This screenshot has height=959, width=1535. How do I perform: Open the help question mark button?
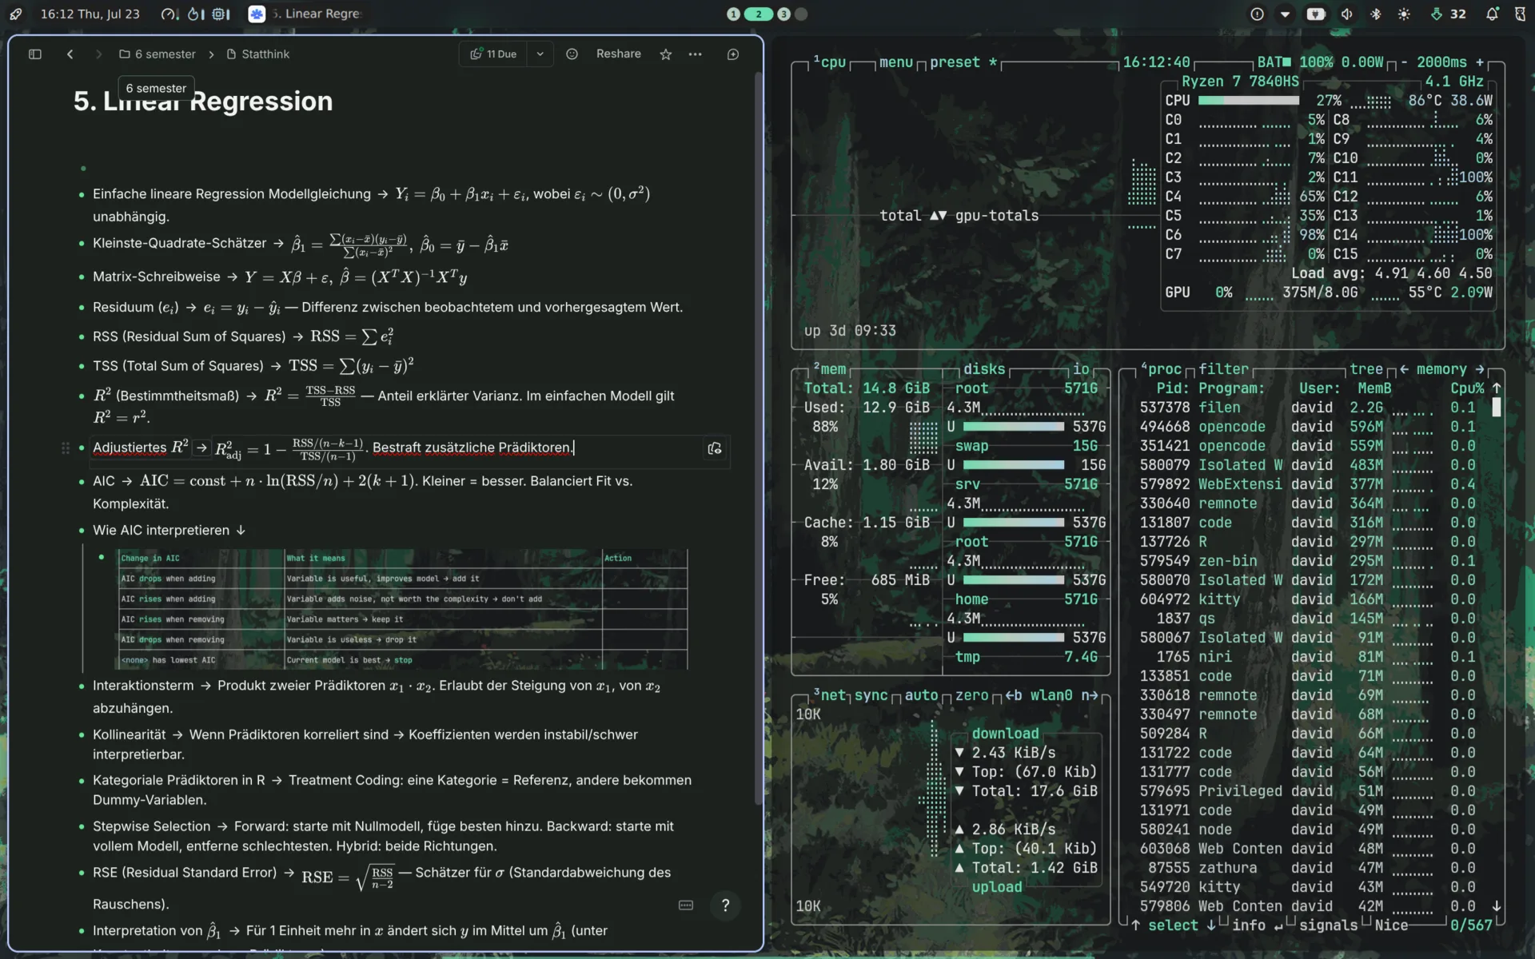coord(726,905)
